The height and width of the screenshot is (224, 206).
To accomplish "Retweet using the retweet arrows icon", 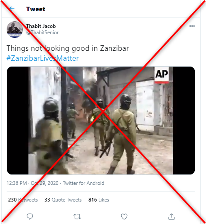I will 77,217.
